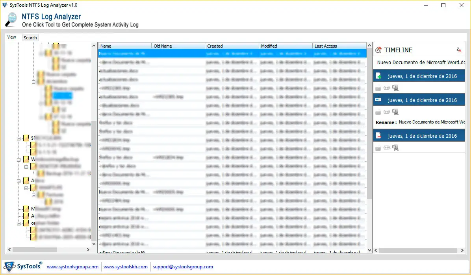This screenshot has width=471, height=275.
Task: Toggle the Z-A sort order icon in Timeline
Action: 459,50
